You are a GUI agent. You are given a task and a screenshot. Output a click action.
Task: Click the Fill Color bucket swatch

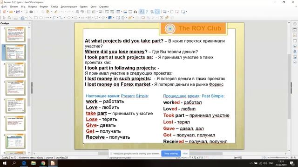[x=22, y=18]
